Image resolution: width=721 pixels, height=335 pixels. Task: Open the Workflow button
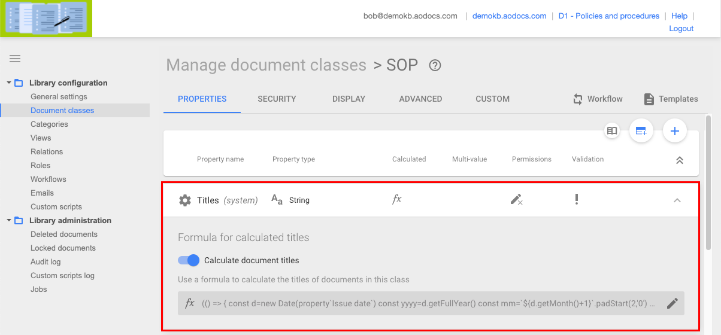(598, 99)
